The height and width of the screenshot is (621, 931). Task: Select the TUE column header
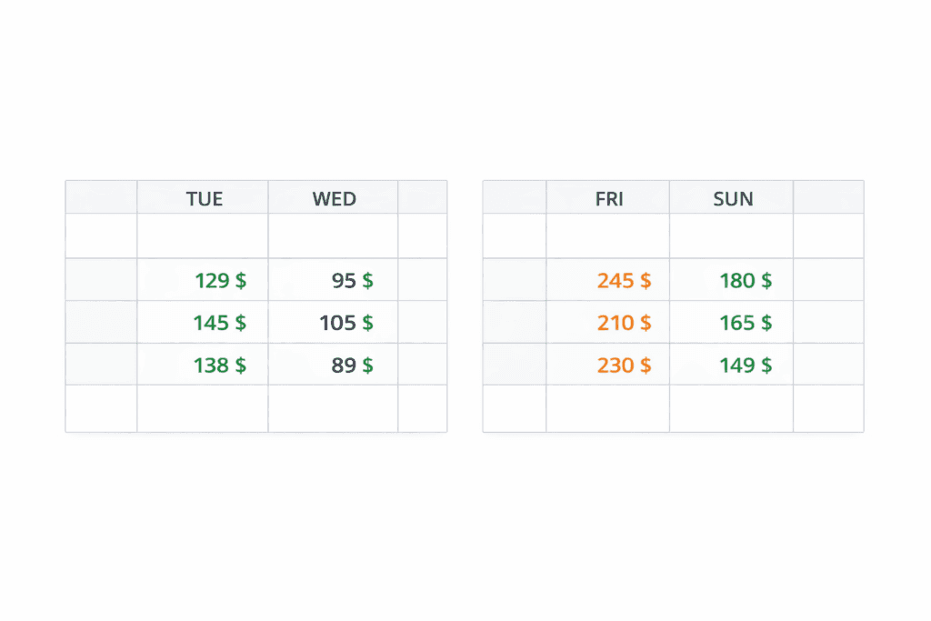tap(204, 198)
